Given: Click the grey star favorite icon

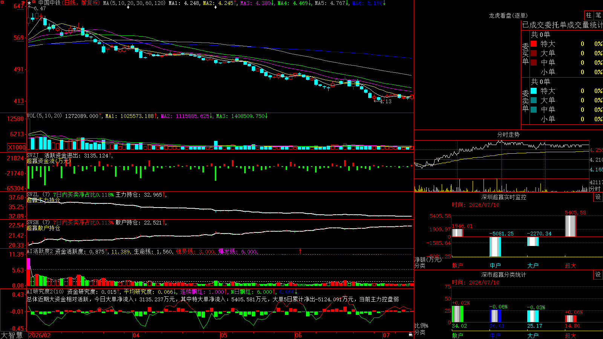Looking at the screenshot, I should click(29, 3).
